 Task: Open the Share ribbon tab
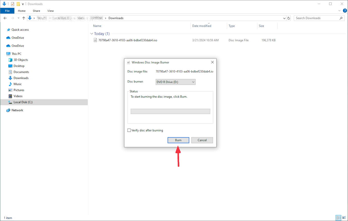coord(36,11)
